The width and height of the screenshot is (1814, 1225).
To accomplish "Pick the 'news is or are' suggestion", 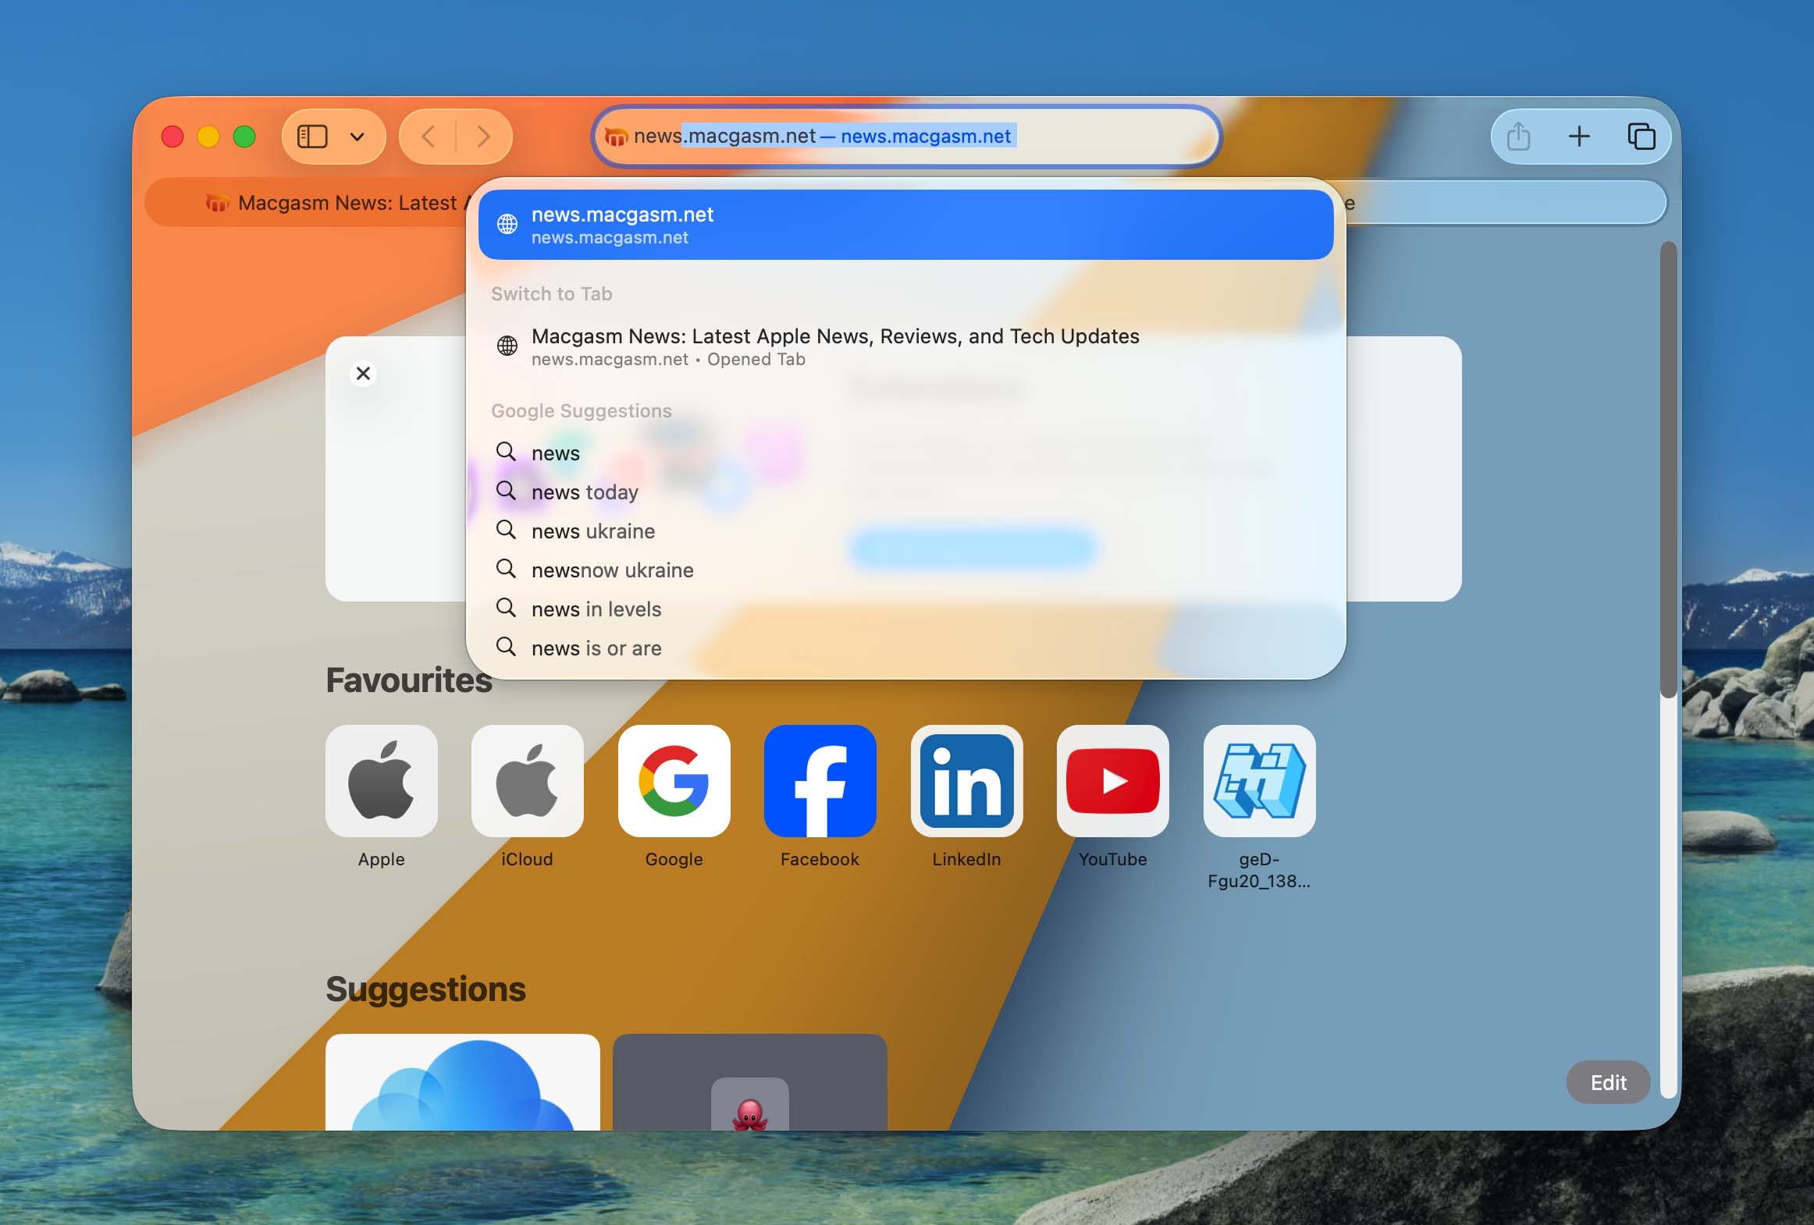I will pyautogui.click(x=905, y=648).
